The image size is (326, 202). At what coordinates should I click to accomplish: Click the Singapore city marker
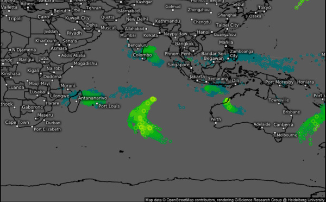click(191, 68)
